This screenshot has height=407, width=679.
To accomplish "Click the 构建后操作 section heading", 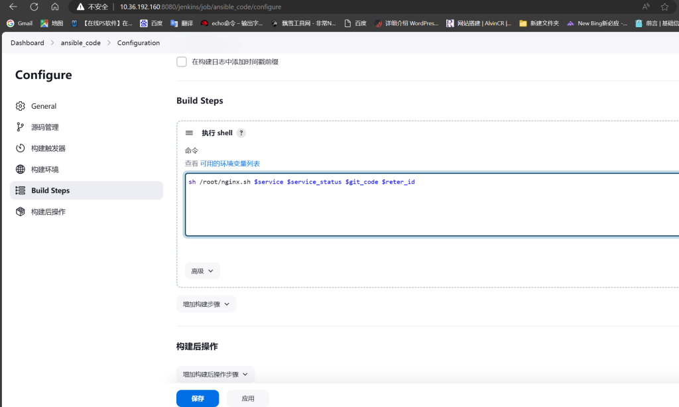I will tap(197, 347).
